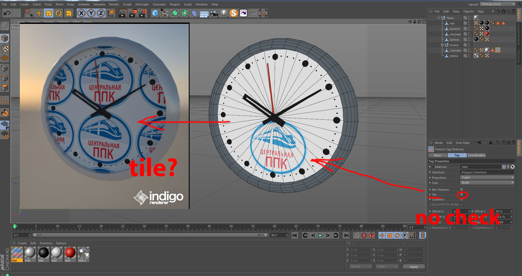This screenshot has height=276, width=522.
Task: Activate the Rotate tool
Action: [x=58, y=13]
